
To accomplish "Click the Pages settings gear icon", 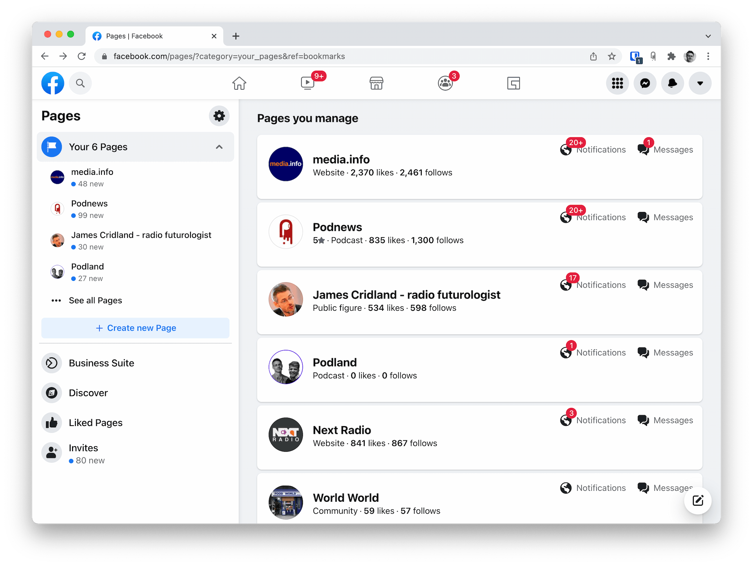I will [220, 115].
